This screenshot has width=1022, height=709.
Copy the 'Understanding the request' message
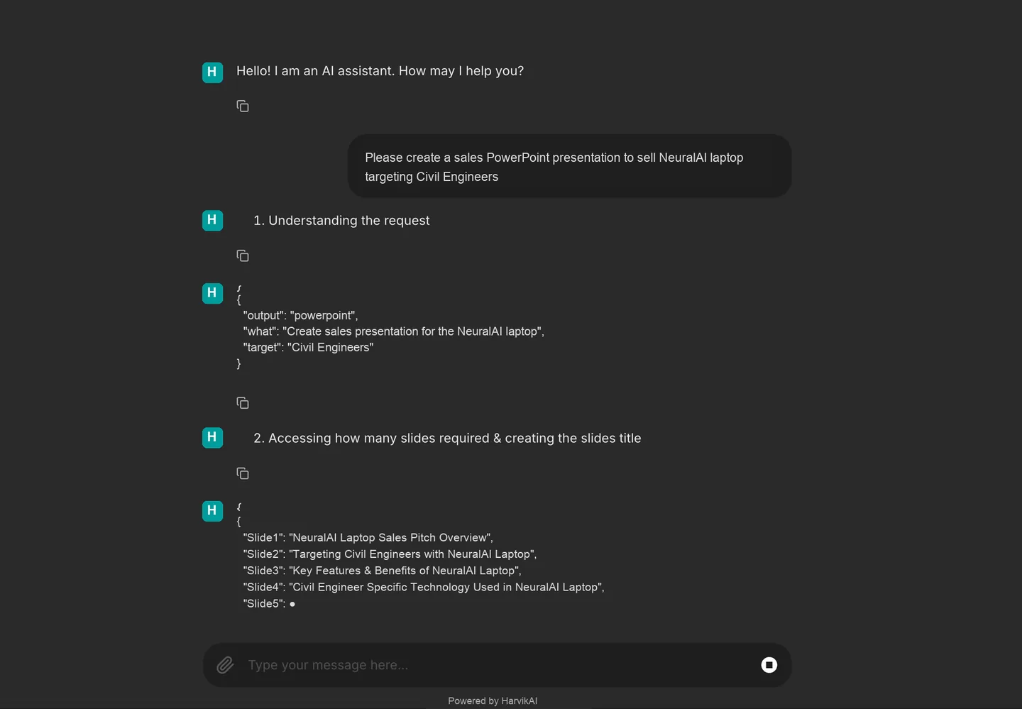pyautogui.click(x=243, y=255)
